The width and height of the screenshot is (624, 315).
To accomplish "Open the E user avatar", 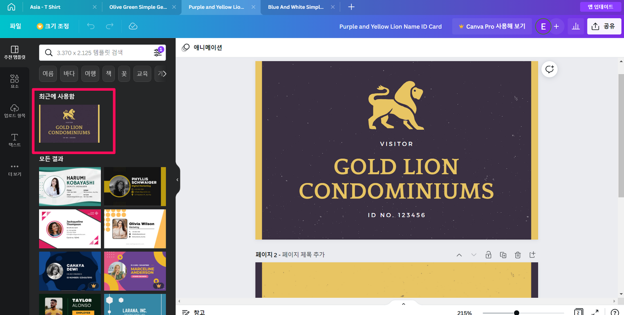I will (x=543, y=26).
